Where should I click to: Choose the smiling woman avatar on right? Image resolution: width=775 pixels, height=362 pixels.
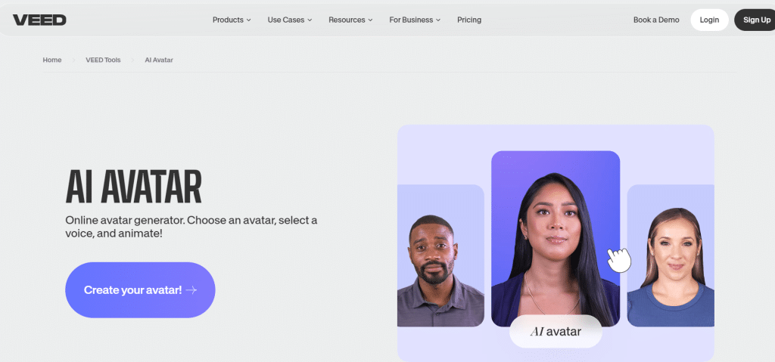pyautogui.click(x=671, y=257)
